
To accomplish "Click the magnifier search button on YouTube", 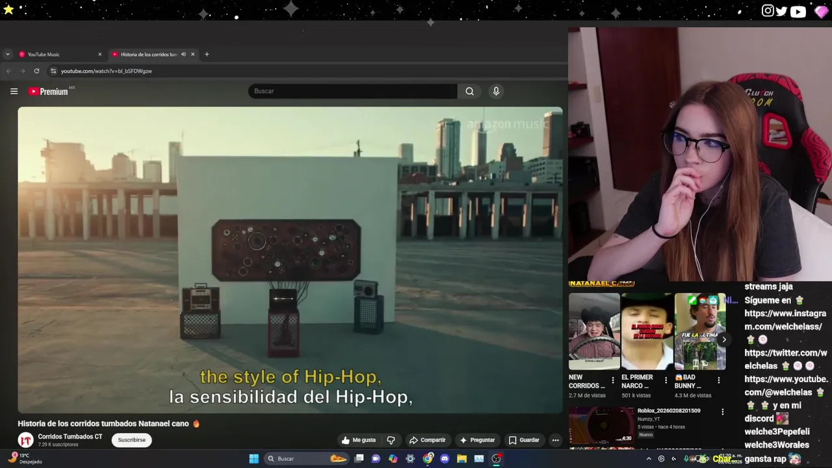I will point(469,91).
